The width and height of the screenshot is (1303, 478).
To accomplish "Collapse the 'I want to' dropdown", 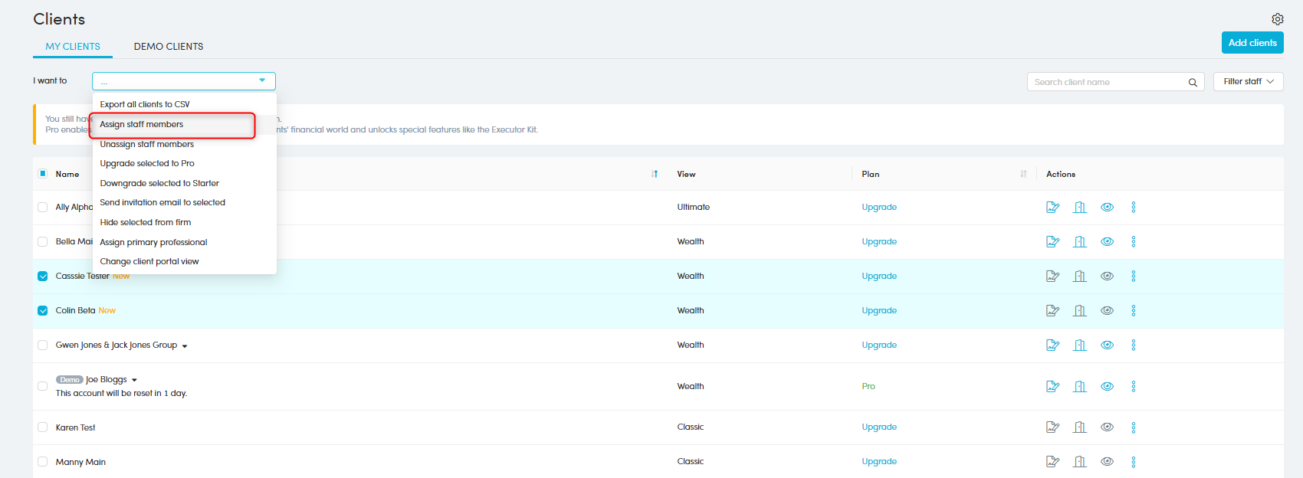I will click(x=261, y=81).
